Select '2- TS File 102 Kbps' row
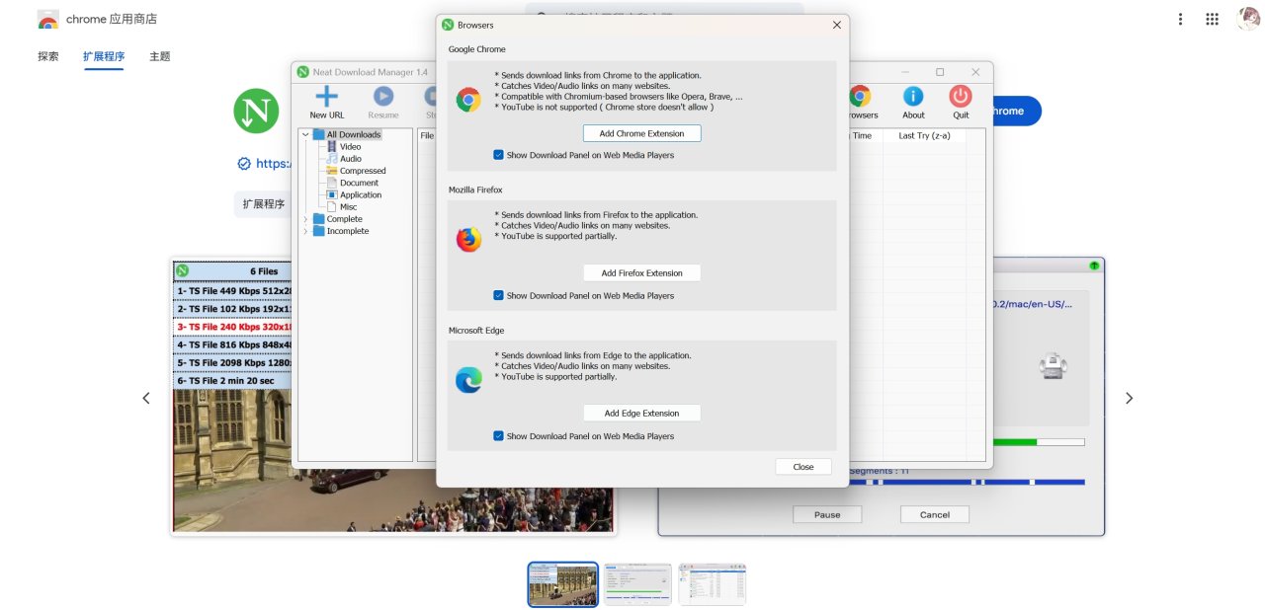The height and width of the screenshot is (610, 1265). tap(234, 308)
